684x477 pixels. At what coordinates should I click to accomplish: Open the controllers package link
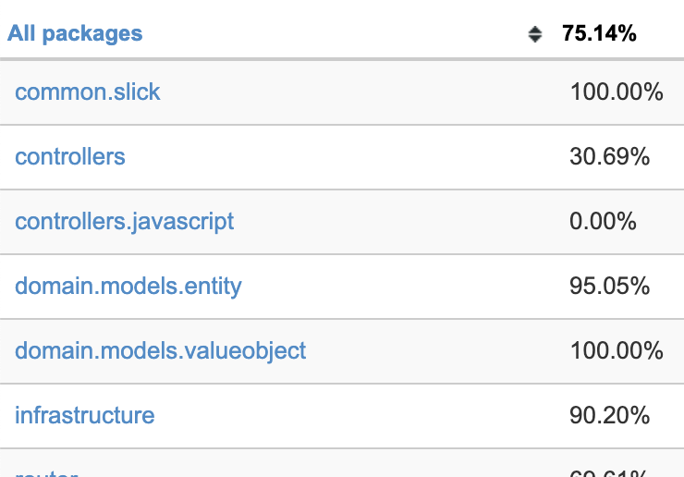click(70, 156)
